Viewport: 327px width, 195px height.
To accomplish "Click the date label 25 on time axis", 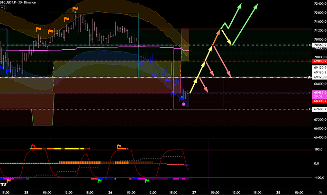I will [x=26, y=193].
